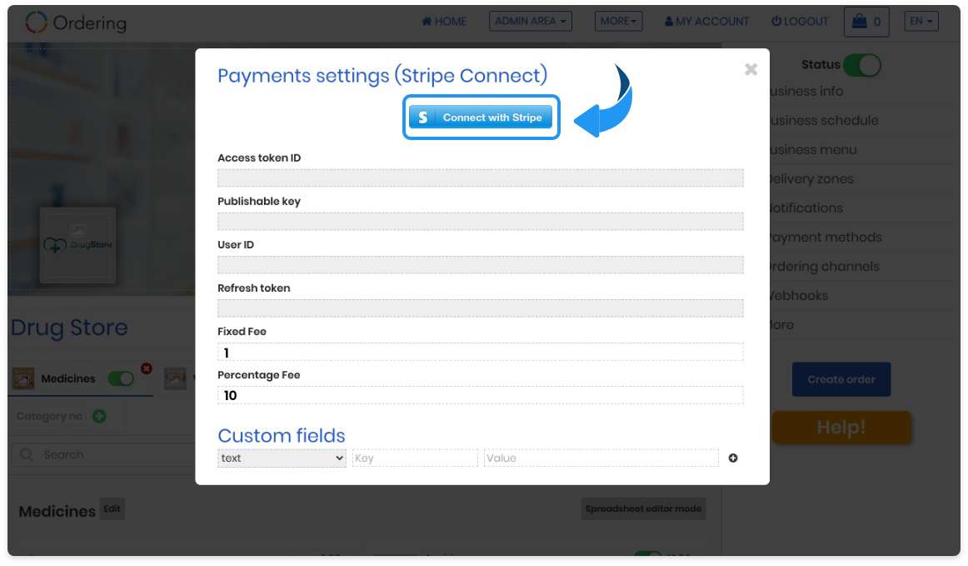968x566 pixels.
Task: Click the Medicines category thumbnail icon
Action: [x=23, y=378]
